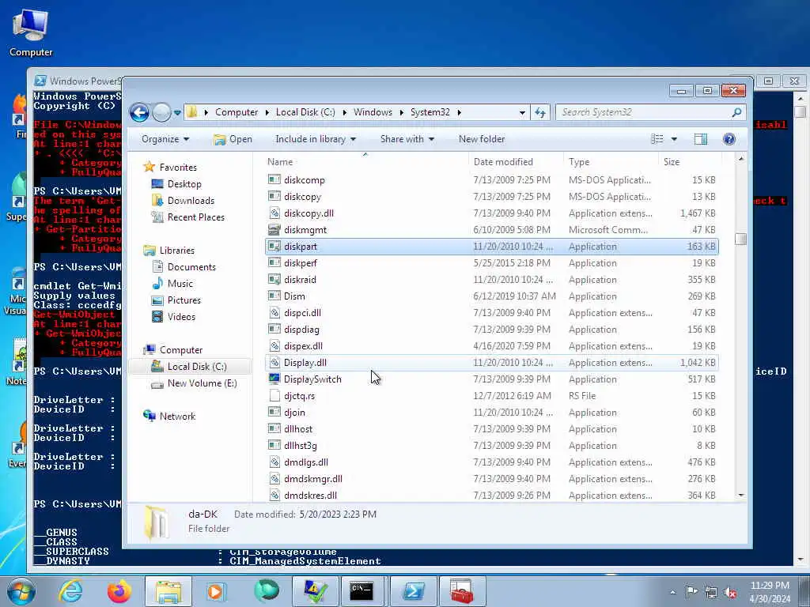Click the Open toolbar button
The width and height of the screenshot is (810, 607).
[x=233, y=139]
